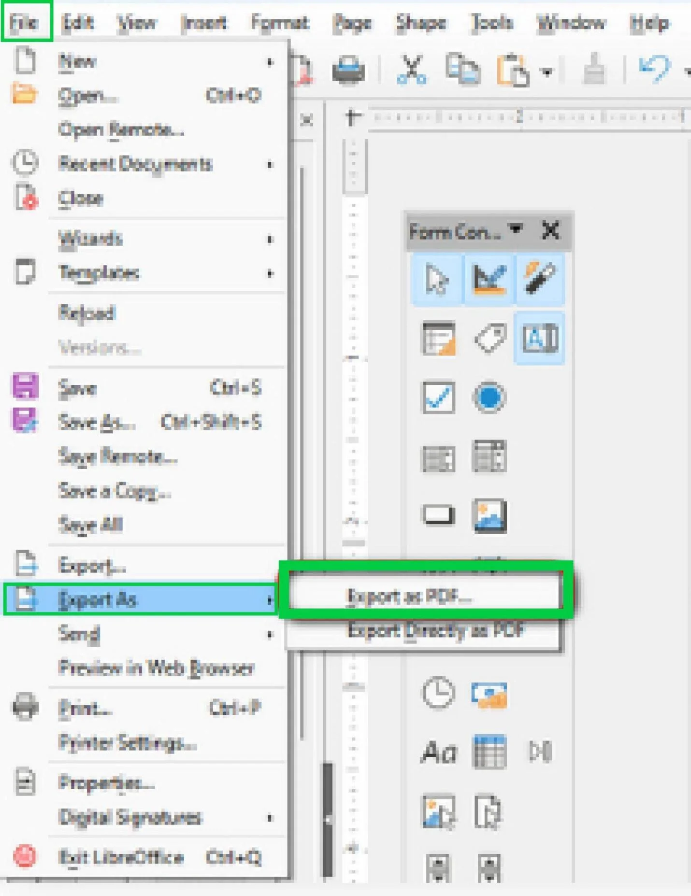Screen dimensions: 691x896
Task: Open Printer Settings...
Action: pos(145,742)
